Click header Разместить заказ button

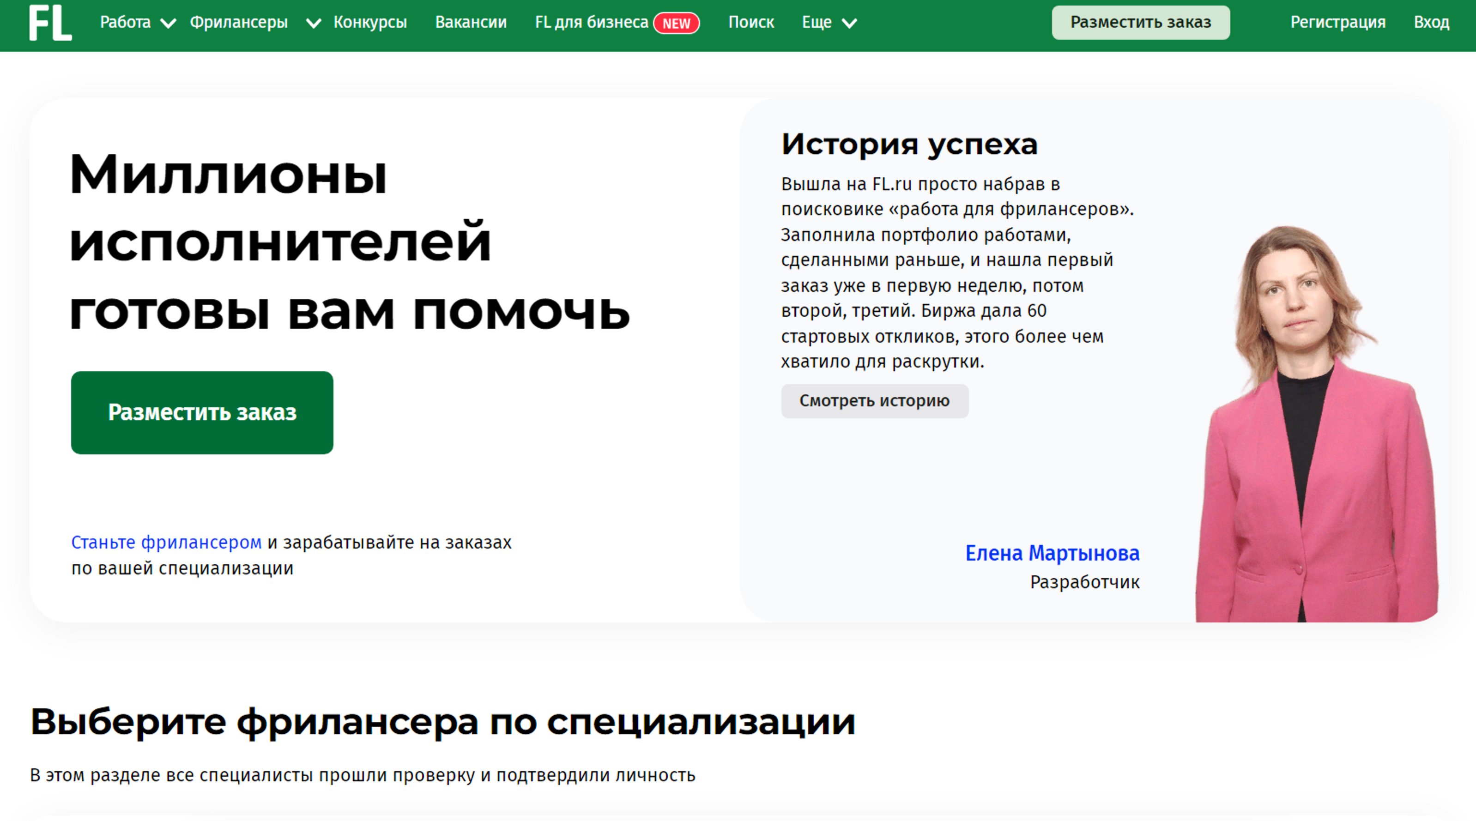[x=1140, y=22]
